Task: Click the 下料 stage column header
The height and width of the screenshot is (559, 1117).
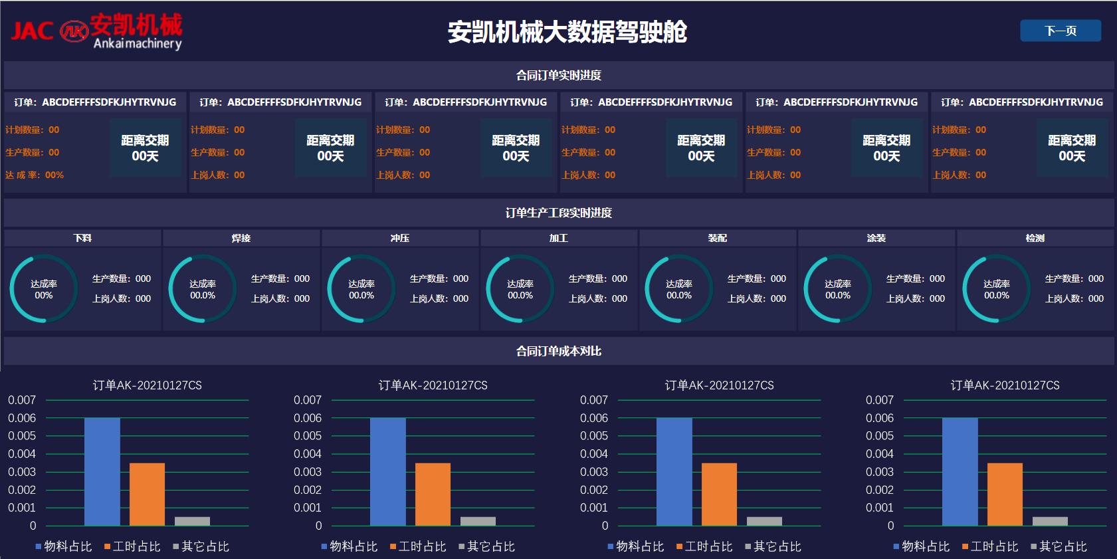Action: [x=82, y=238]
